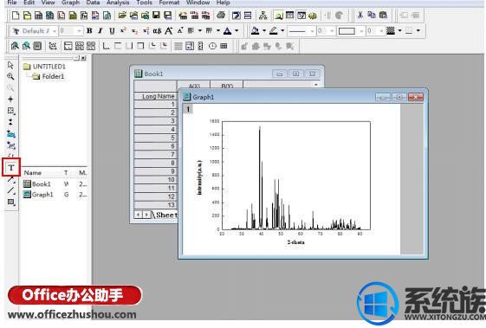Click the superscript x² icon
This screenshot has height=328, width=486.
123,30
